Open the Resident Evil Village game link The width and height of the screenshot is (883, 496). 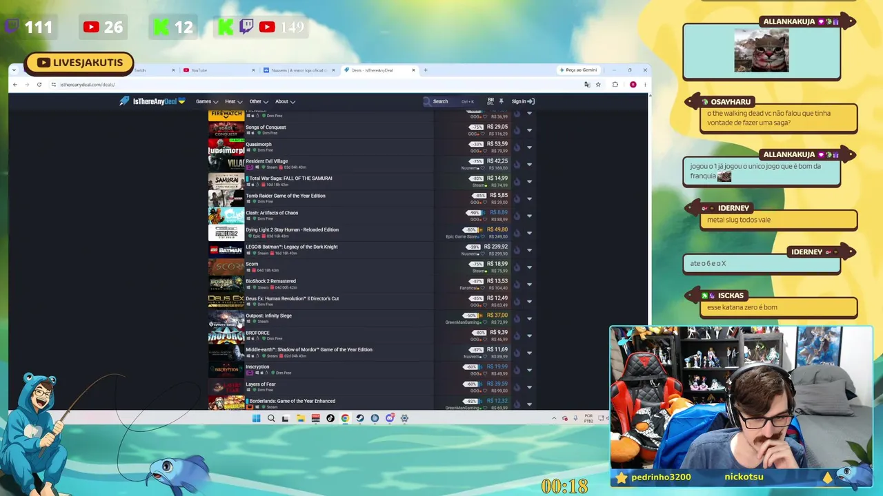[267, 161]
